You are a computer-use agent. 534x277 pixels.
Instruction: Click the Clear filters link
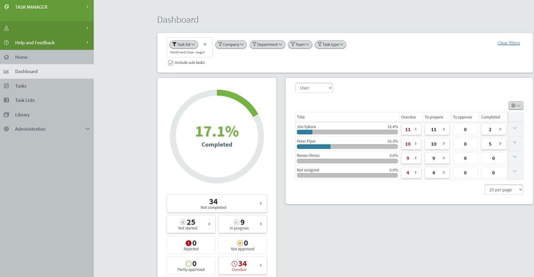508,42
